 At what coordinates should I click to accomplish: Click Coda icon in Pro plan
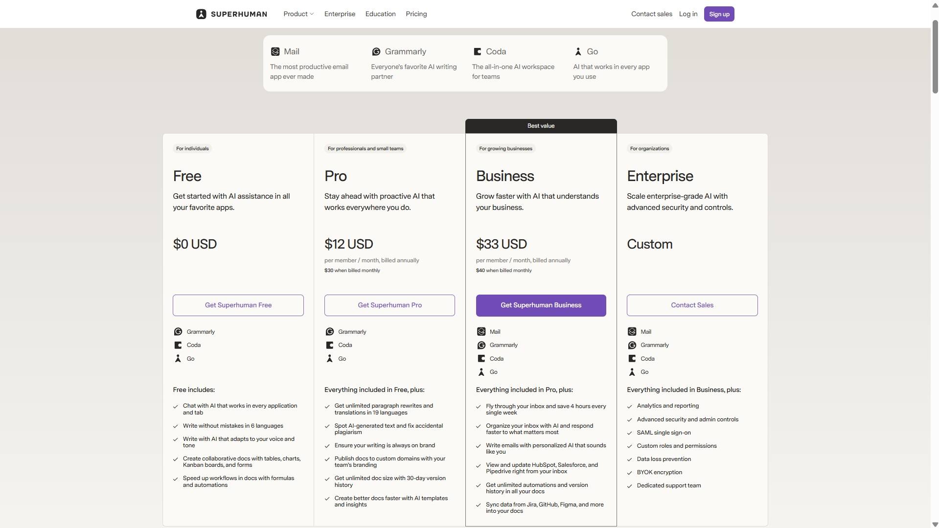click(330, 345)
